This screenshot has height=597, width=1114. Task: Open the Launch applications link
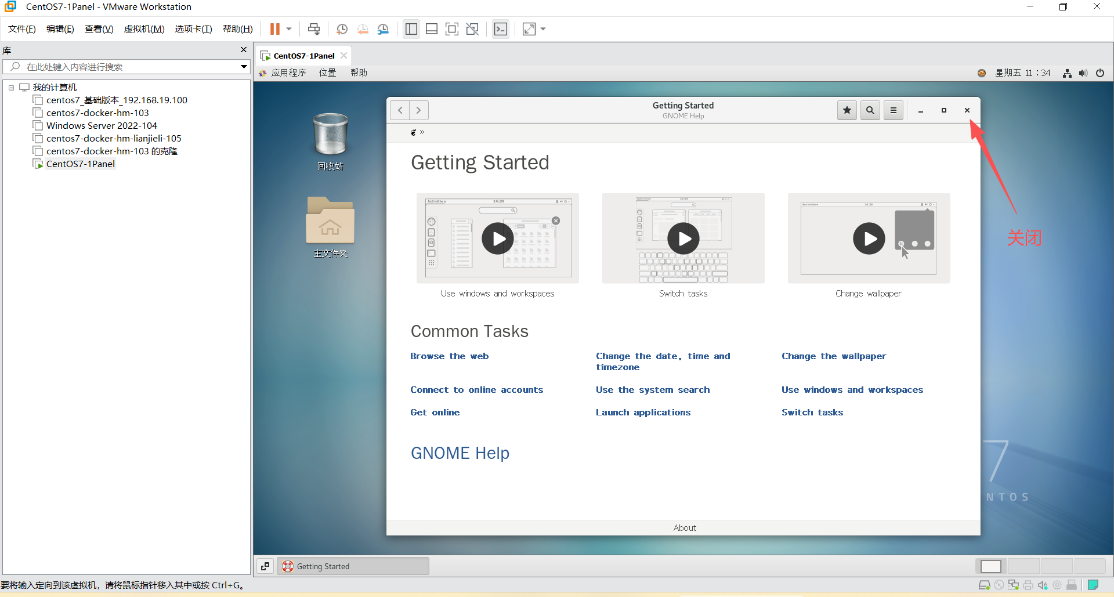coord(643,413)
